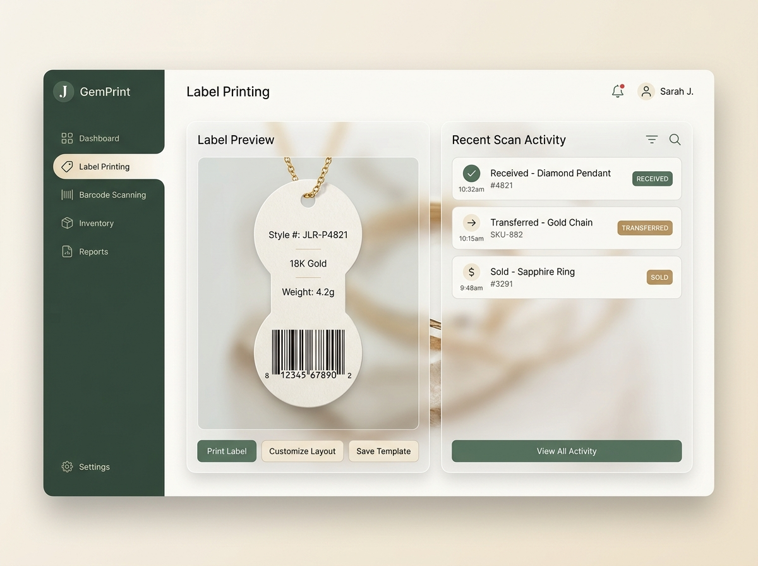The image size is (758, 566).
Task: Click the Settings gear icon
Action: tap(67, 467)
